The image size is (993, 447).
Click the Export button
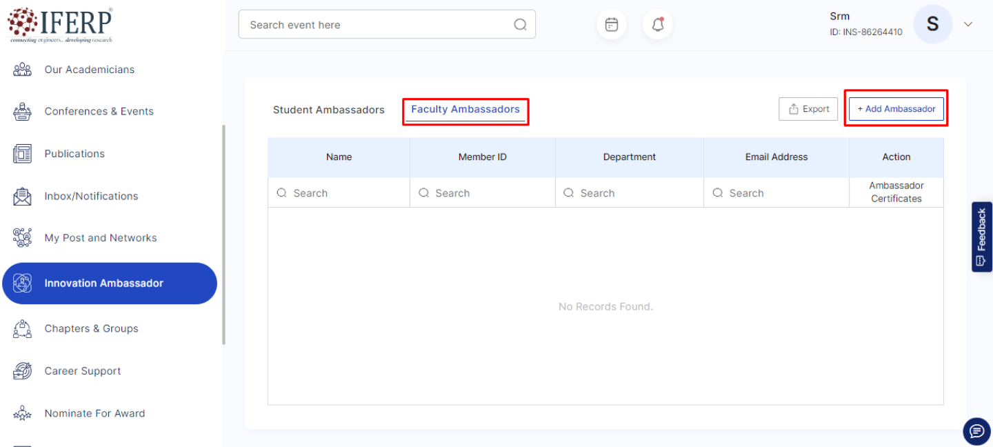pyautogui.click(x=808, y=109)
